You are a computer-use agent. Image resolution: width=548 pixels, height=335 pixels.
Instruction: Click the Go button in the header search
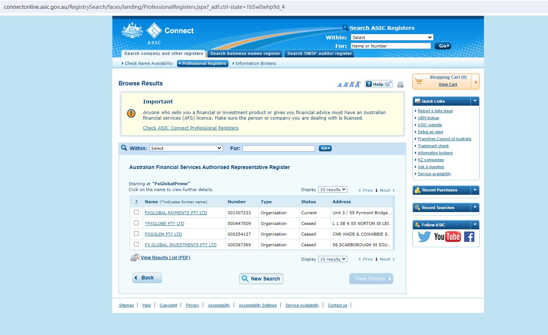442,46
